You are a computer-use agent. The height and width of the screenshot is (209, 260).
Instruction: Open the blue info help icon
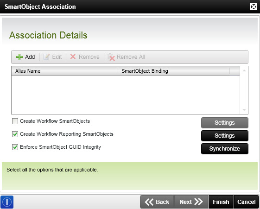(x=7, y=202)
